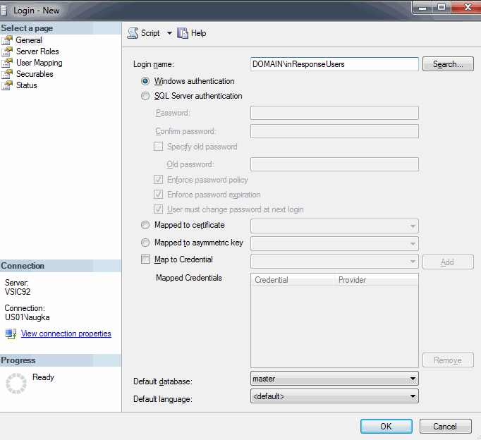Open the Securables page
Image resolution: width=481 pixels, height=440 pixels.
35,74
